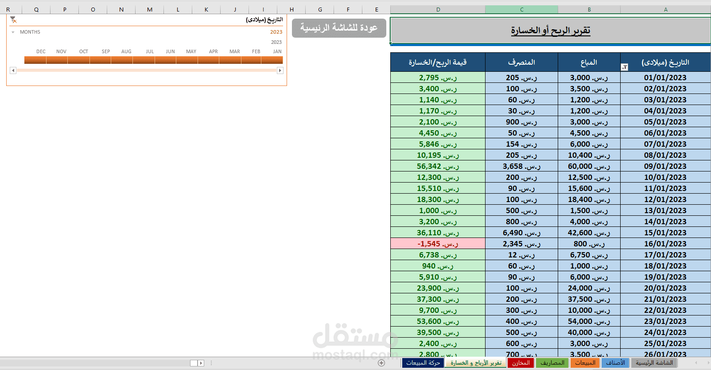Click the تقرير الربح أو الخسارة title cell
The width and height of the screenshot is (711, 370).
550,30
